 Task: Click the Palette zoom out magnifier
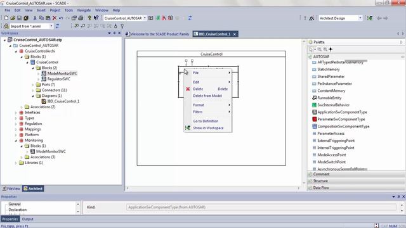tap(320, 49)
